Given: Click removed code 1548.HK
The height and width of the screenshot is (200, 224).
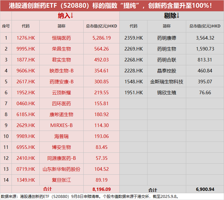Looking at the screenshot, I should pyautogui.click(x=134, y=82).
